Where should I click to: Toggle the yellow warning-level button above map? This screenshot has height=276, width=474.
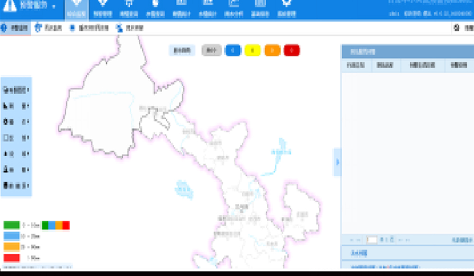[253, 51]
